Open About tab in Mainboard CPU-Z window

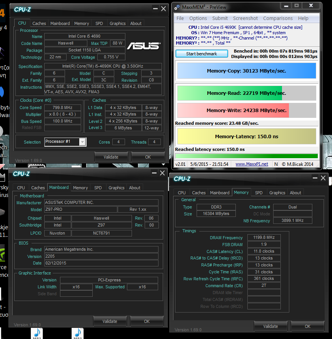pos(135,188)
